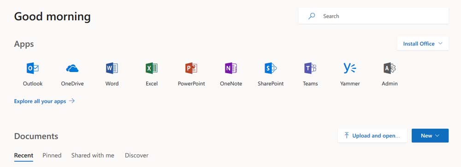The width and height of the screenshot is (461, 167).
Task: Click the upload arrow icon
Action: coord(347,136)
